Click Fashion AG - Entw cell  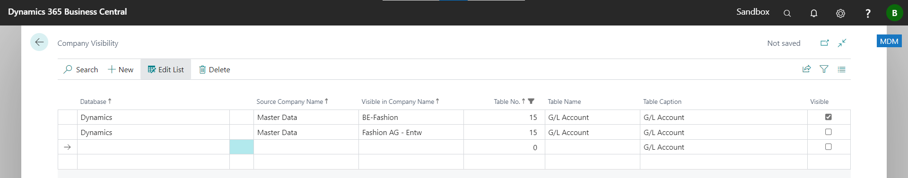[x=411, y=133]
